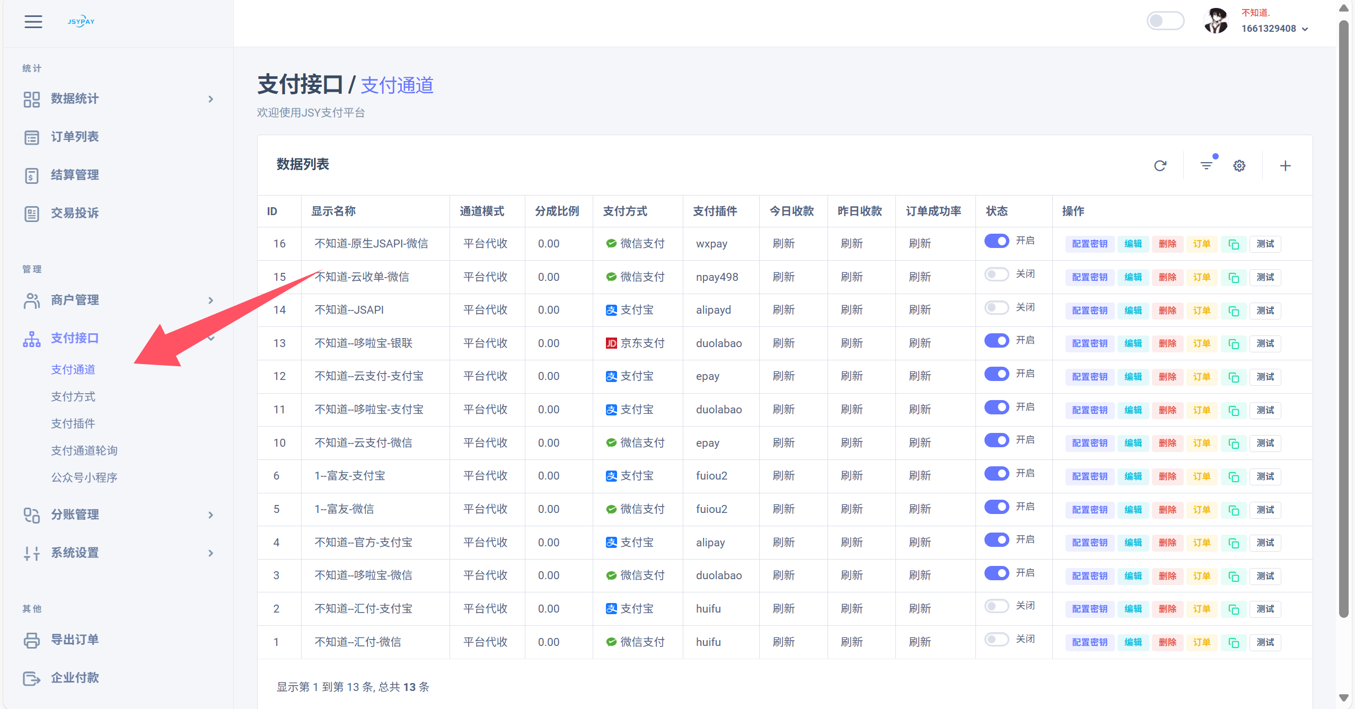Toggle the switch in top header bar
The width and height of the screenshot is (1355, 709).
(x=1165, y=21)
